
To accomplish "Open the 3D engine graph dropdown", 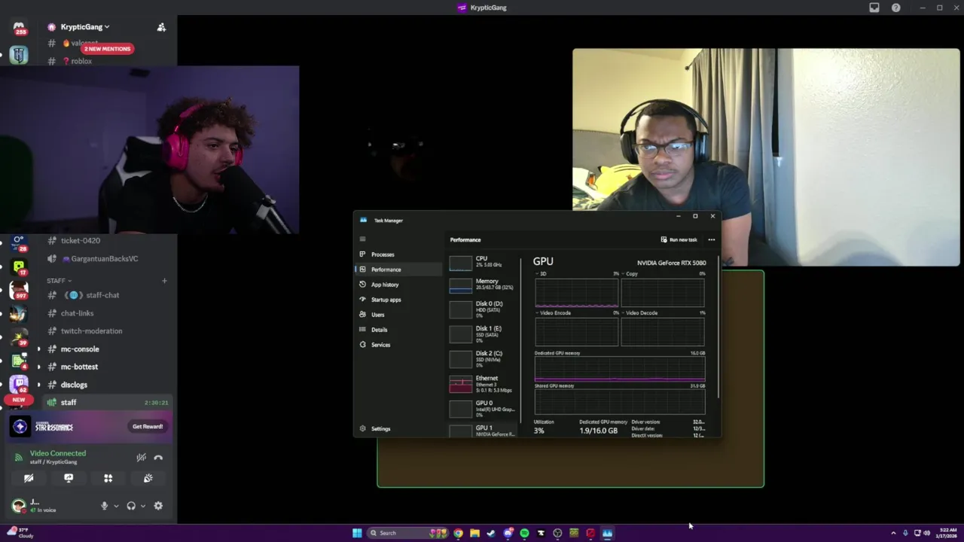I will pyautogui.click(x=542, y=274).
